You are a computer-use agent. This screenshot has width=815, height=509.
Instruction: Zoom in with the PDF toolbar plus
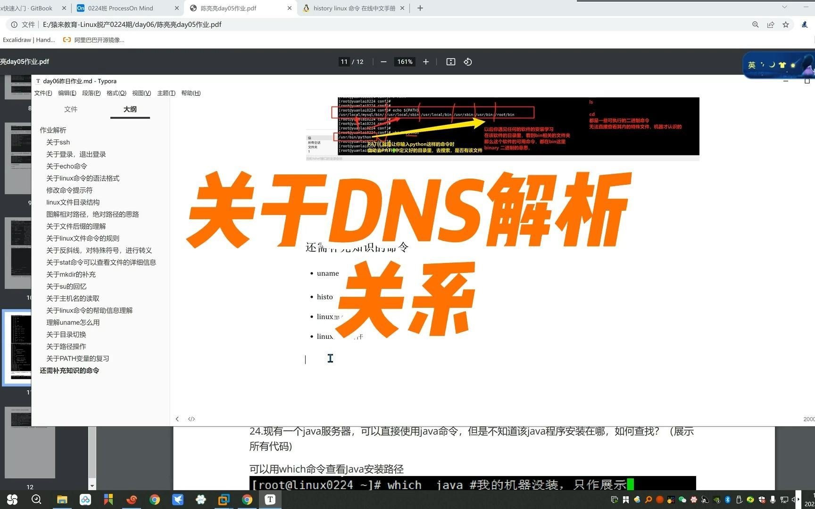coord(426,62)
